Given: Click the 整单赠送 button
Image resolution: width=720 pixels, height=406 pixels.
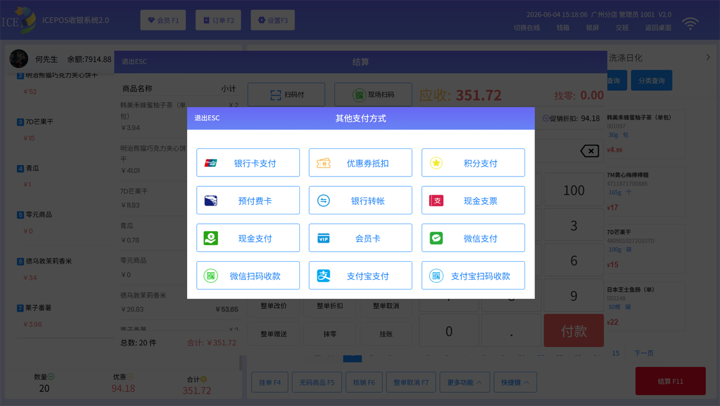Looking at the screenshot, I should tap(274, 334).
